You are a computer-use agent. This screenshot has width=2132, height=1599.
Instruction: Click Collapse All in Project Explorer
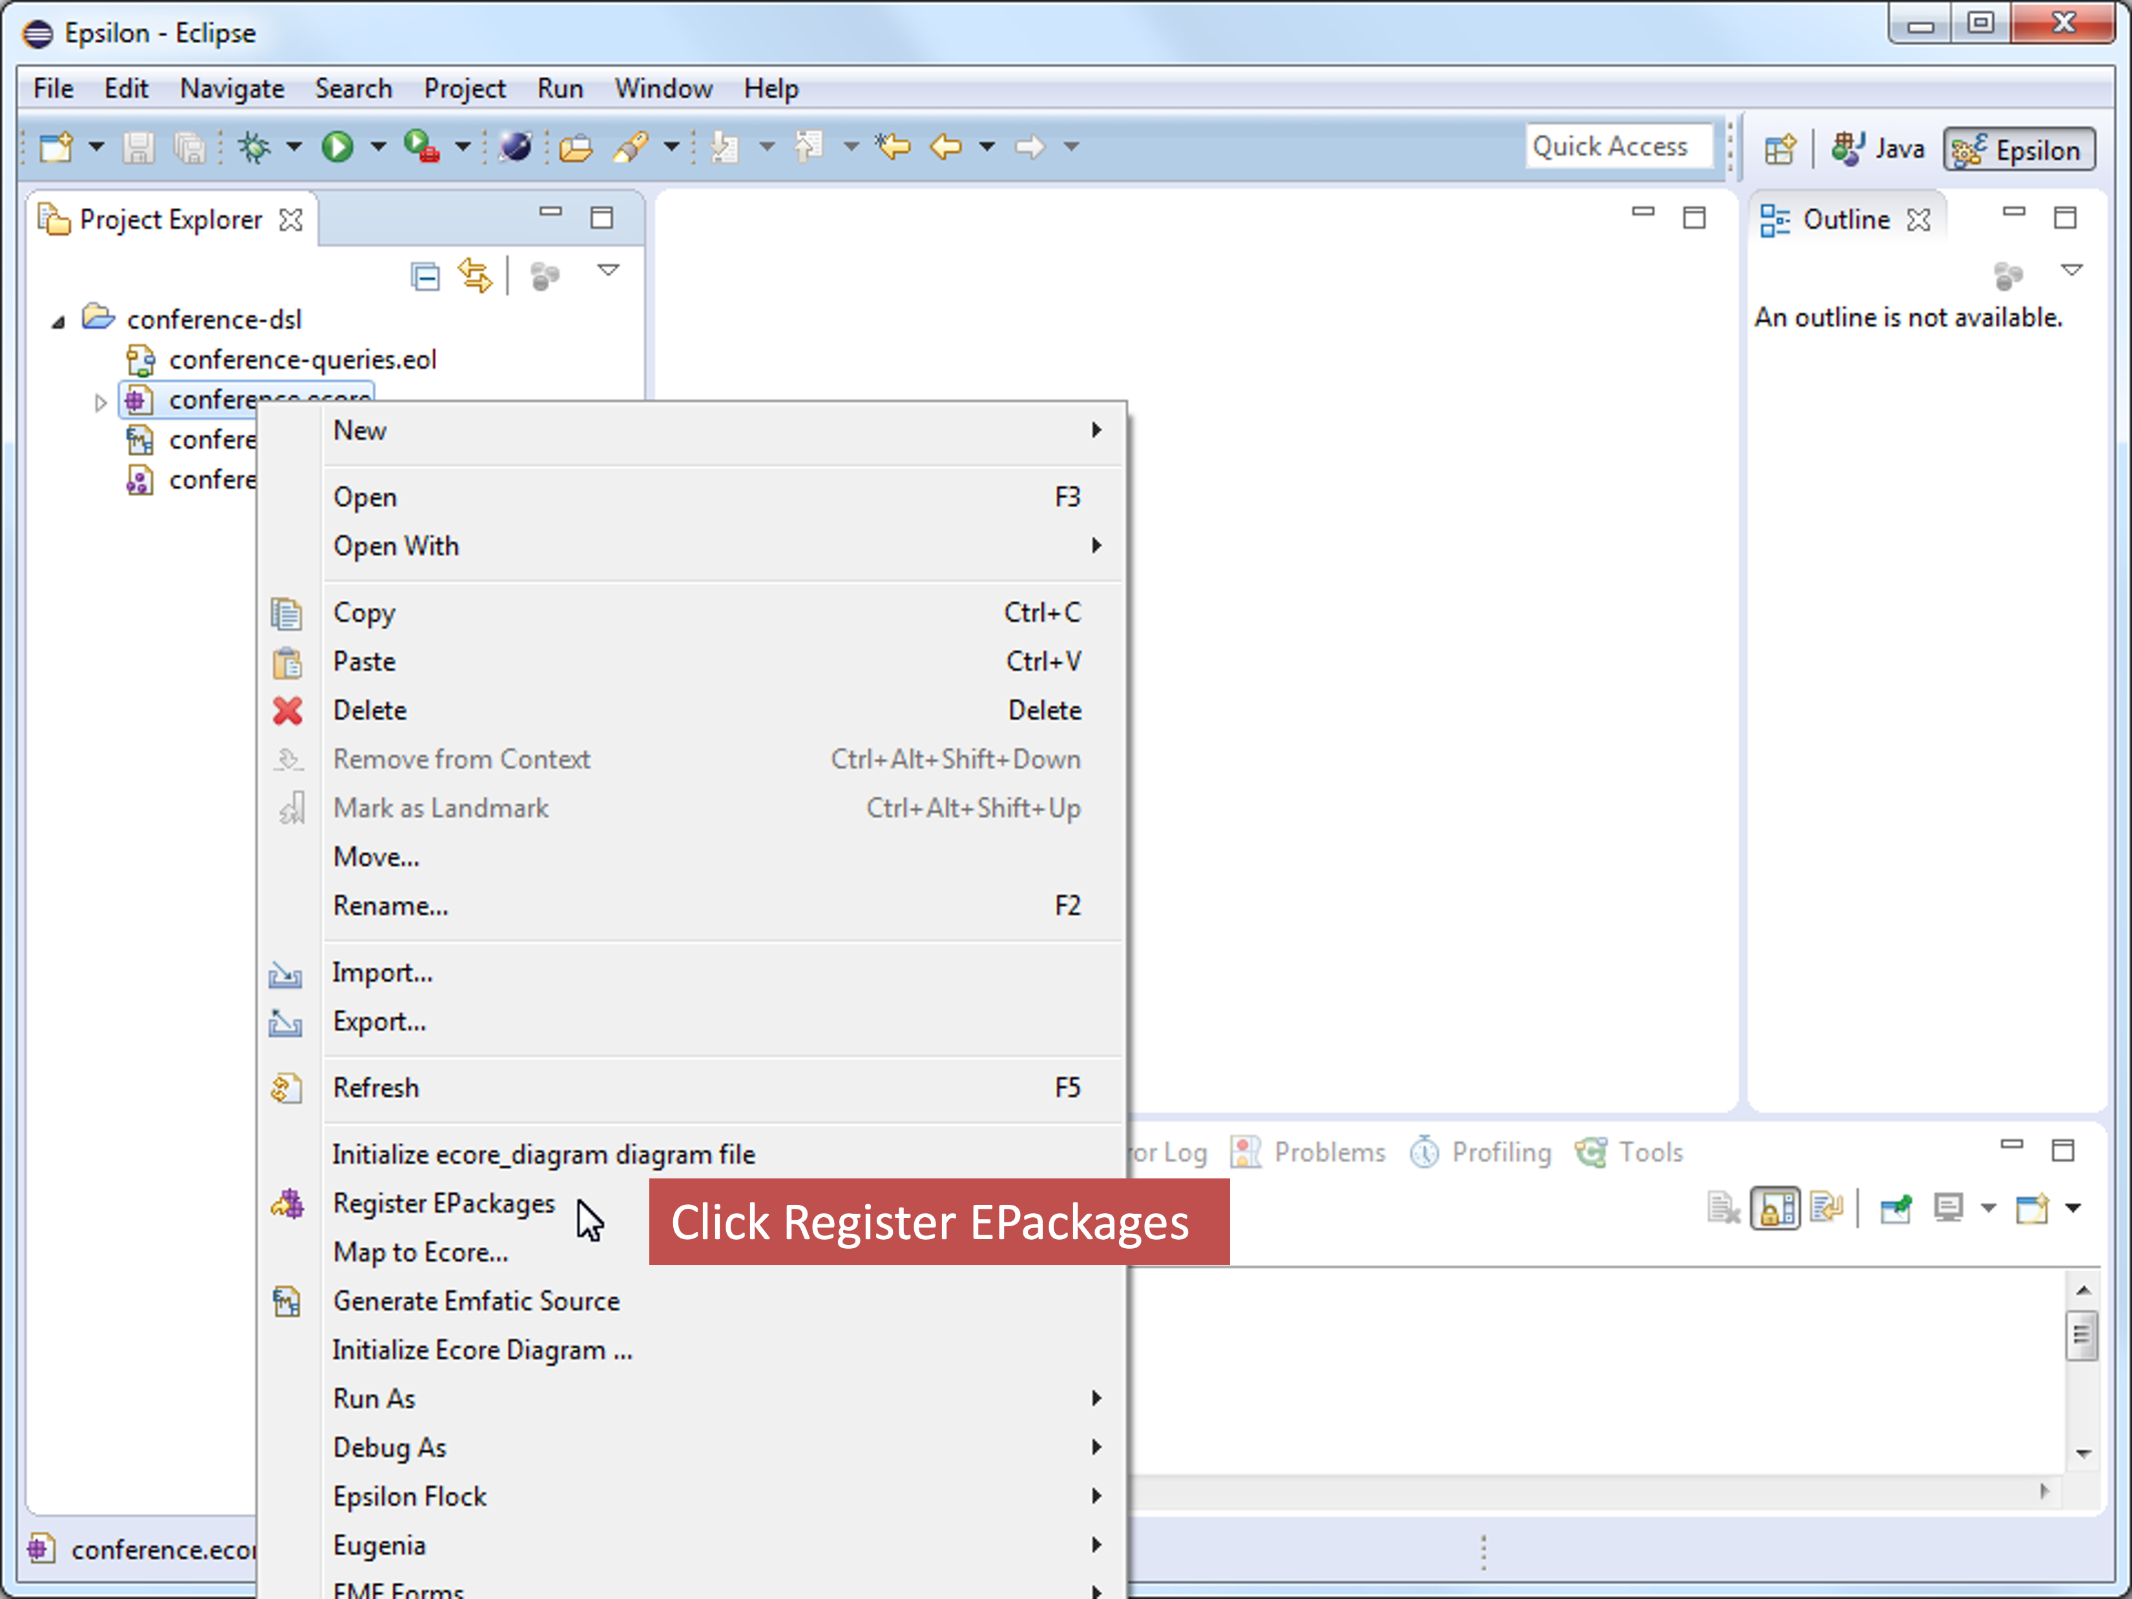tap(425, 277)
